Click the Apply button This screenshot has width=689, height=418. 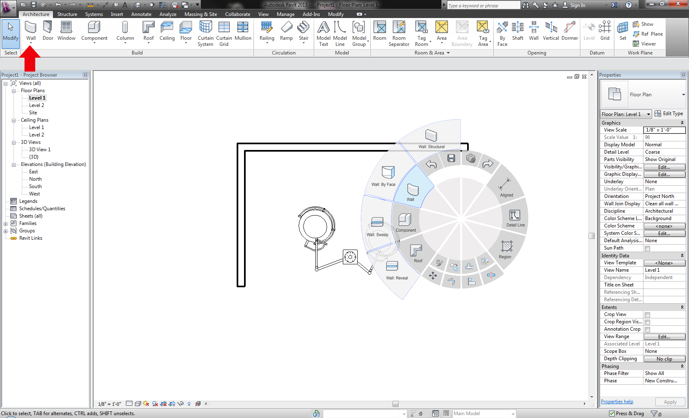(x=670, y=402)
